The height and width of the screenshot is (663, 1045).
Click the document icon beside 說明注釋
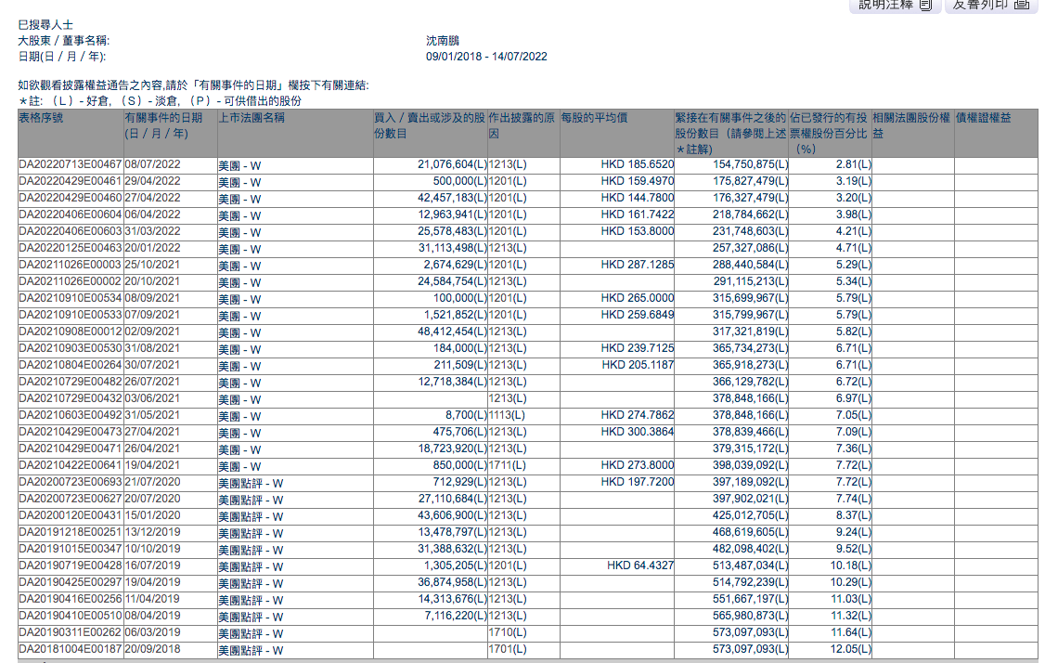(925, 5)
